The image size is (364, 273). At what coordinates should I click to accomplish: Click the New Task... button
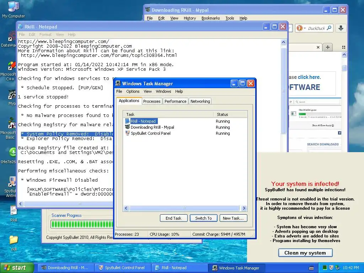tap(233, 218)
